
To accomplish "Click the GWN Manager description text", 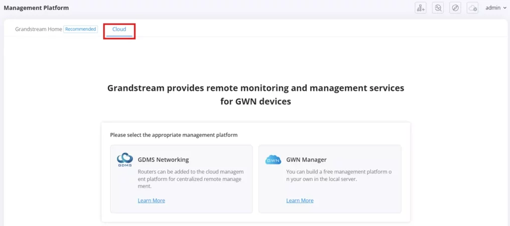I will [x=339, y=175].
